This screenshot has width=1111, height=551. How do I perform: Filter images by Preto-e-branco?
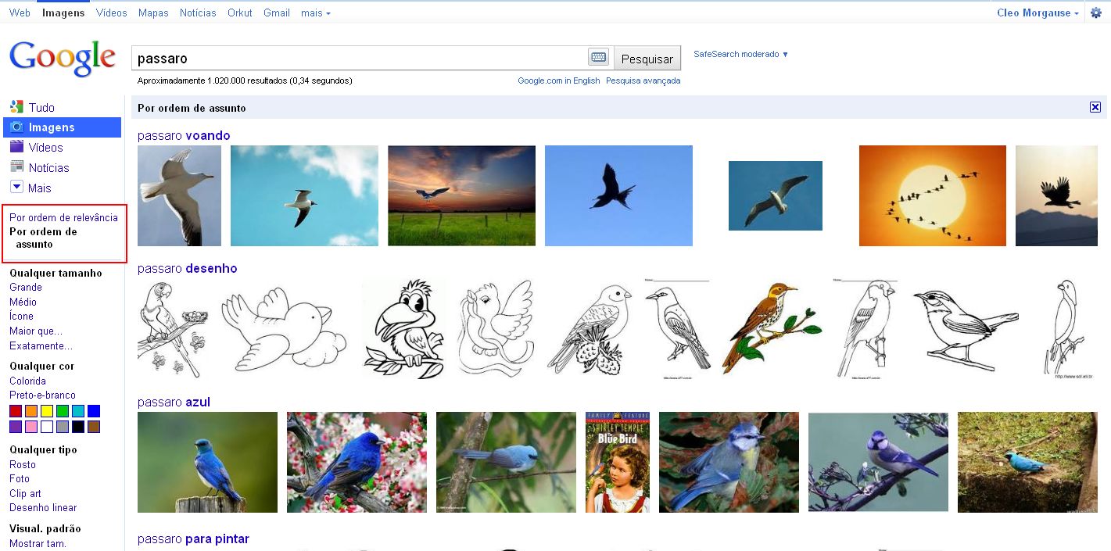(x=42, y=395)
